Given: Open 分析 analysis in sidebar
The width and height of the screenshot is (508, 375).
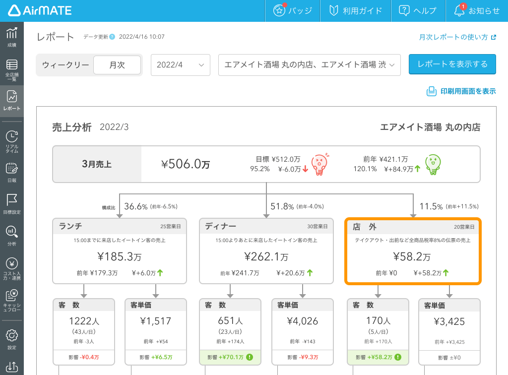Looking at the screenshot, I should coord(12,236).
